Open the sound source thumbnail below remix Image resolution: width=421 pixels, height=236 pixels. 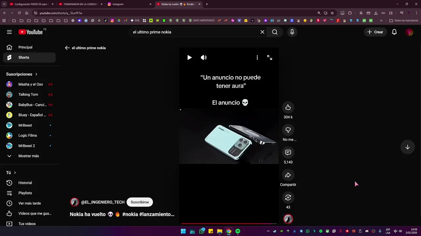(288, 219)
